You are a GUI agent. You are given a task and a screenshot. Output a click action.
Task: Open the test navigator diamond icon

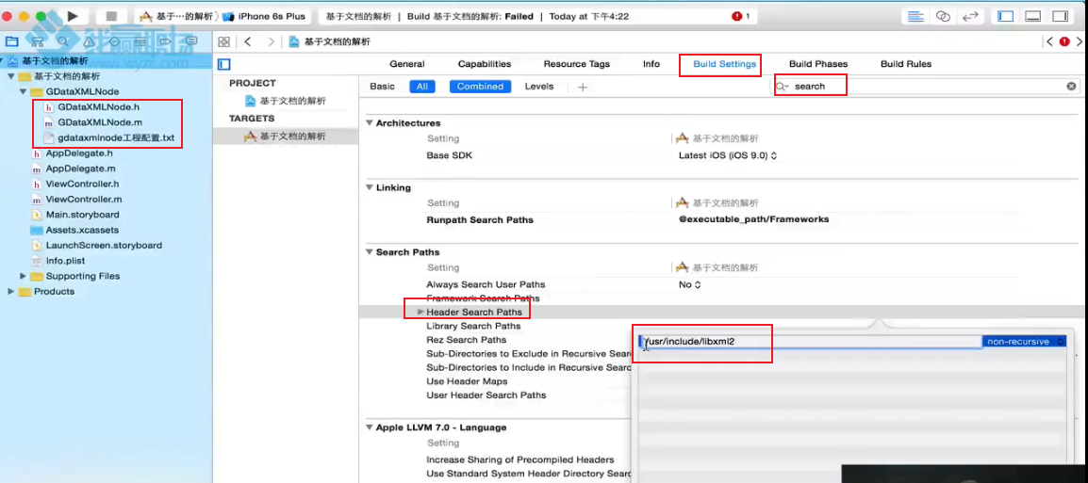(114, 41)
